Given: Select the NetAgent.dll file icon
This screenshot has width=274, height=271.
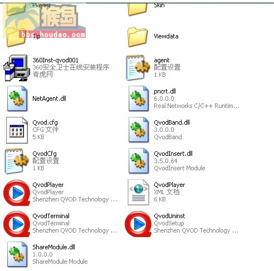Looking at the screenshot, I should click(17, 98).
